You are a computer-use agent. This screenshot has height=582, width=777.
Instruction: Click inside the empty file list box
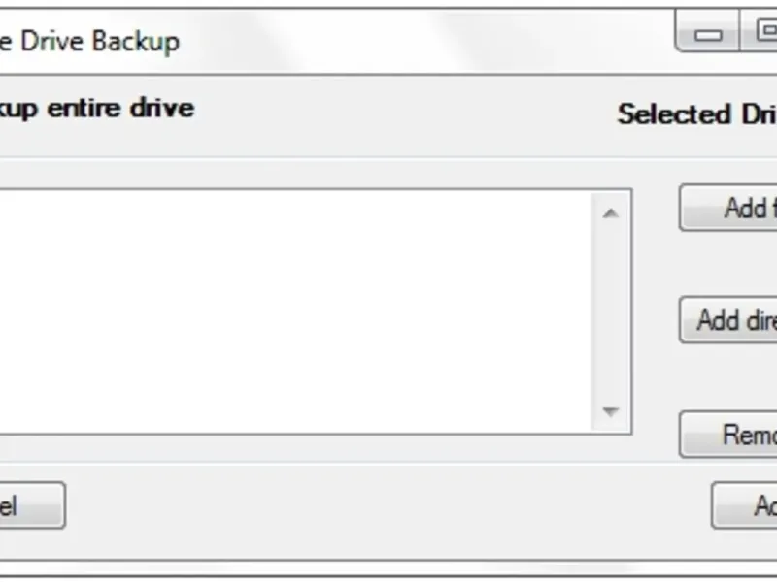click(x=291, y=310)
